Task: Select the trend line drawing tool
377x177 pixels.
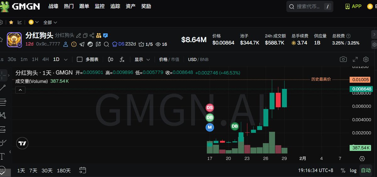Action: pos(3,88)
